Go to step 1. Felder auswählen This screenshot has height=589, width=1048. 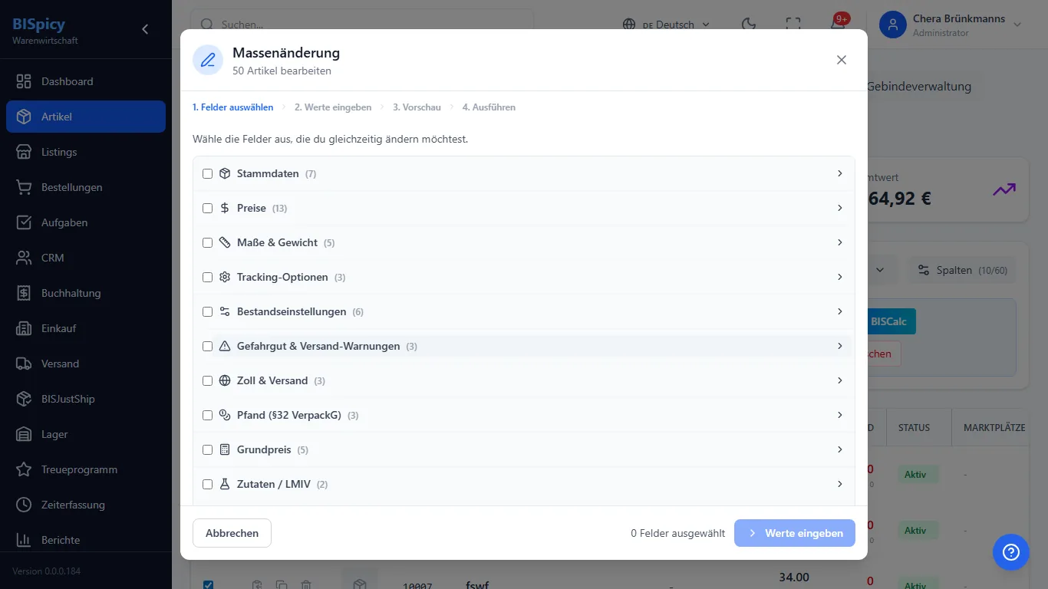pos(232,107)
